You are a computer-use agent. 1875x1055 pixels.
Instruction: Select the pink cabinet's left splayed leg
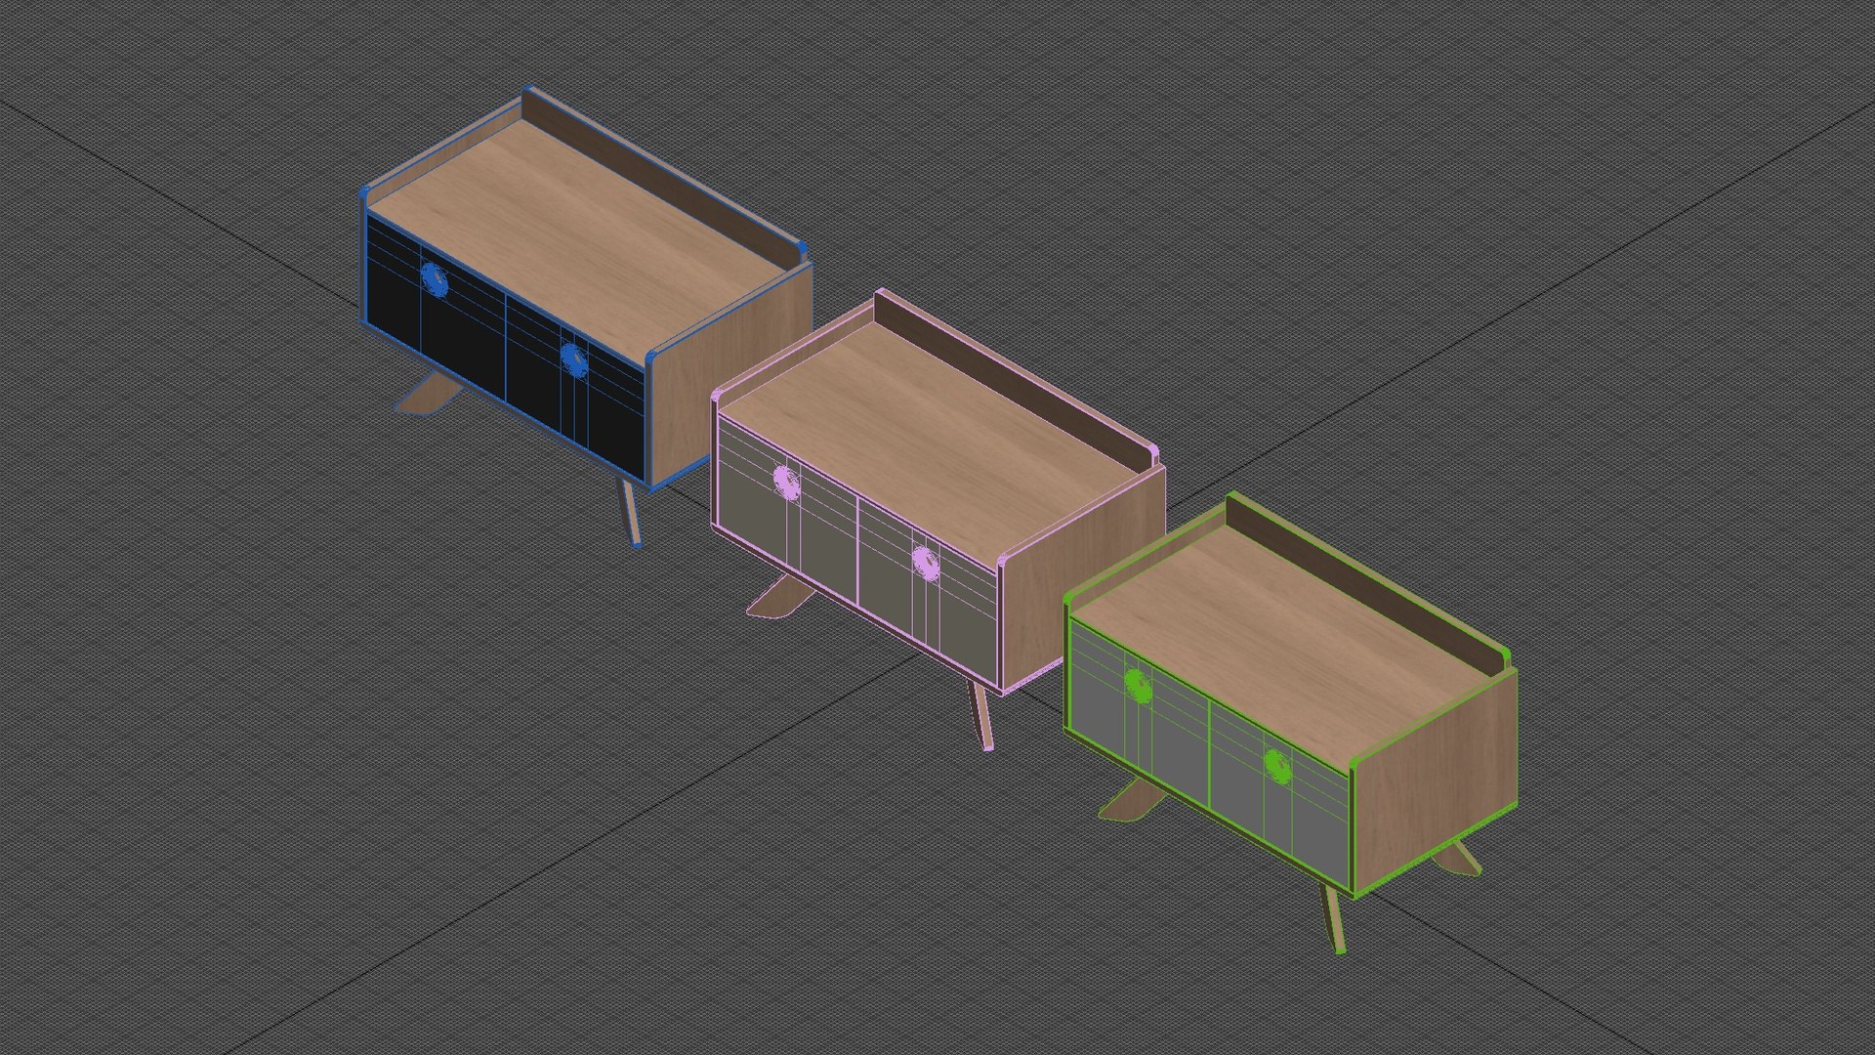[x=778, y=598]
